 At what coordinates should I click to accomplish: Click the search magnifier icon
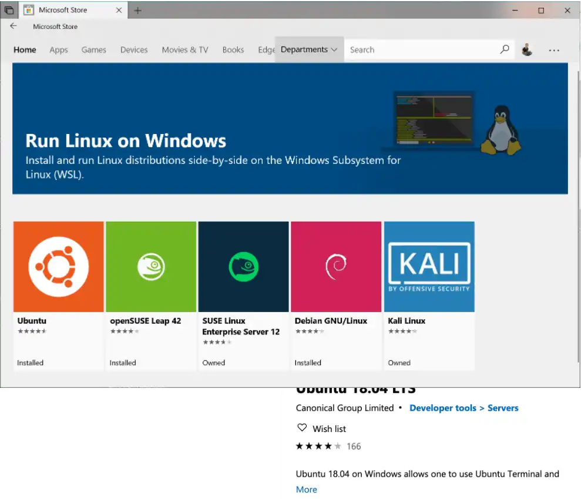tap(504, 49)
